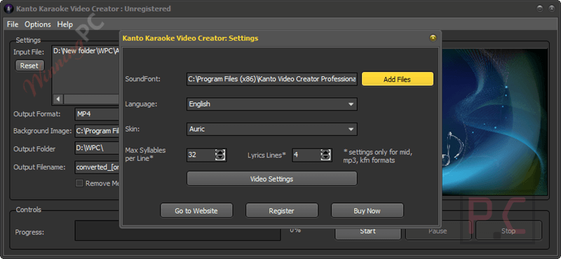Adjust Max Syllables per Line spinner
Viewport: 561px width, 259px height.
[220, 155]
